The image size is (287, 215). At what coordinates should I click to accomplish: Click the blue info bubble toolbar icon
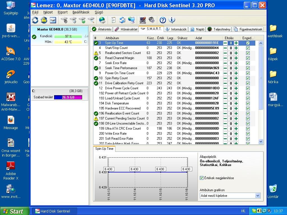pyautogui.click(x=172, y=20)
